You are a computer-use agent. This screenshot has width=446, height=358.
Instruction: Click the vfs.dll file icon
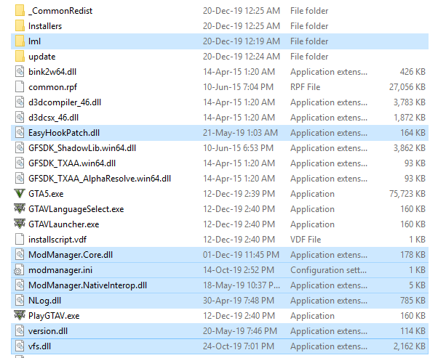click(20, 346)
